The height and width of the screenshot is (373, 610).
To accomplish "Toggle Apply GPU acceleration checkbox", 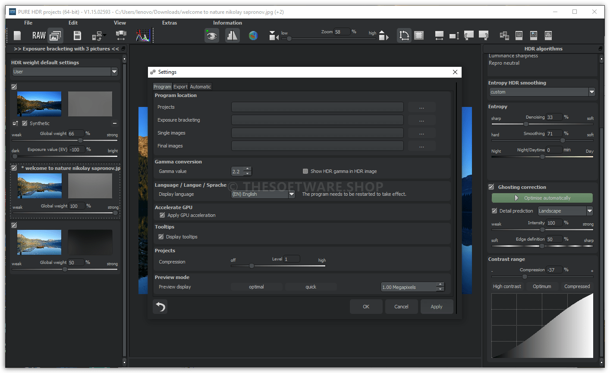I will click(162, 215).
